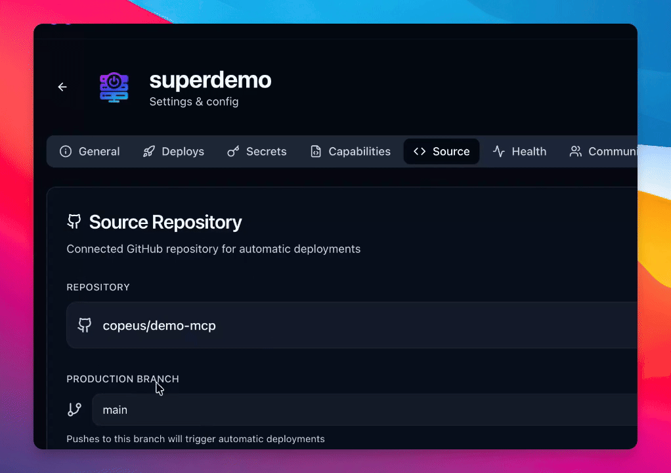Click the info icon on General tab
Image resolution: width=671 pixels, height=473 pixels.
(66, 152)
